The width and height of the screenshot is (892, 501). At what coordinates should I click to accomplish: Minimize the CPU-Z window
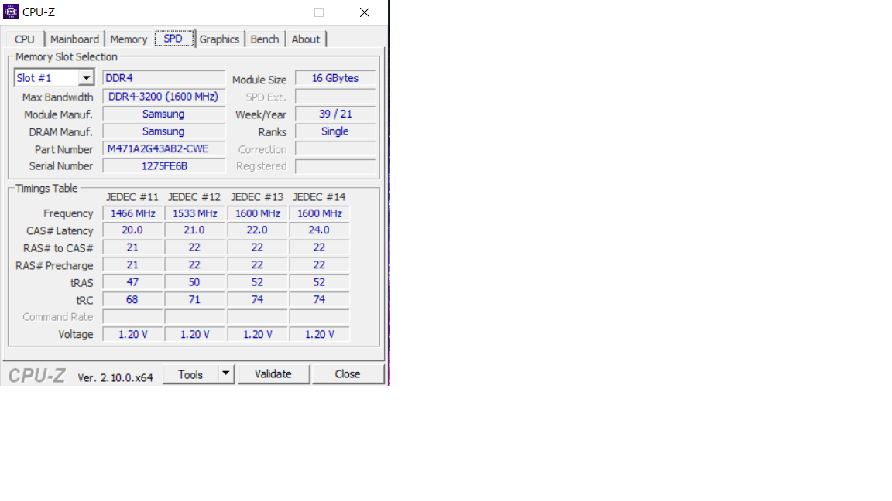coord(274,12)
